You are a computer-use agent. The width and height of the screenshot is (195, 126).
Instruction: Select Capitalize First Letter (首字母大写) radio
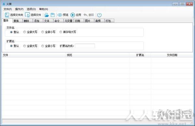(x=61, y=32)
